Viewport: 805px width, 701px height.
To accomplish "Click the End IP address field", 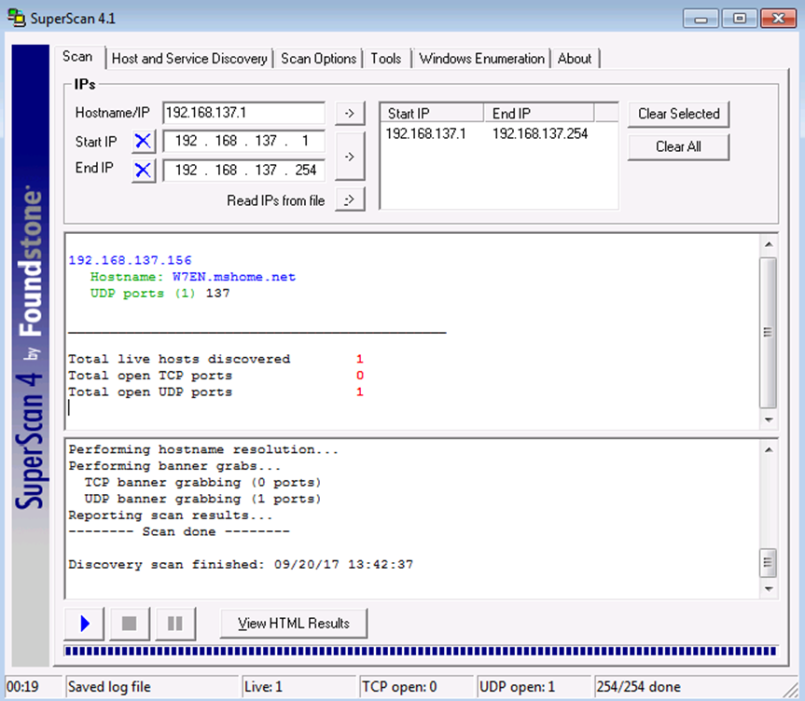I will 243,170.
